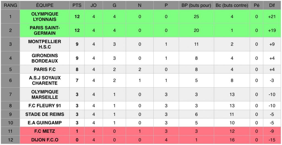The image size is (282, 145).
Task: Click the ÉQUIPE column header
Action: (x=45, y=5)
